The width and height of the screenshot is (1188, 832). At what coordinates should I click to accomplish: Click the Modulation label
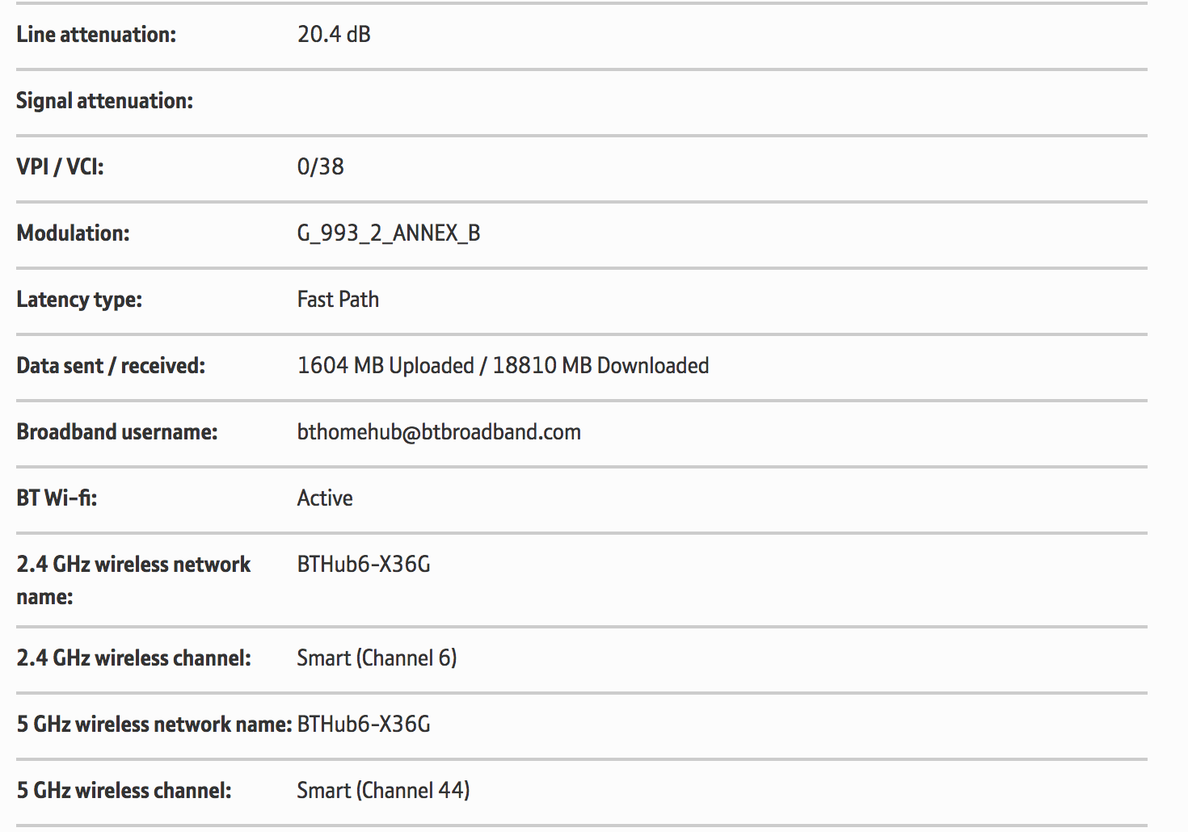[x=73, y=233]
